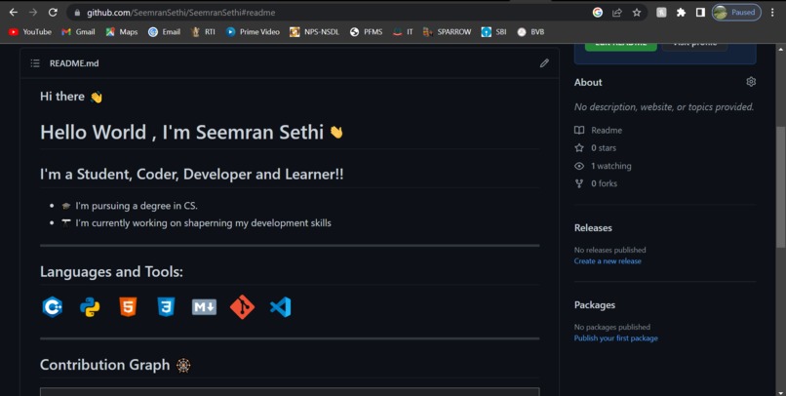Click the CSS3 logo icon
786x396 pixels.
[x=166, y=307]
